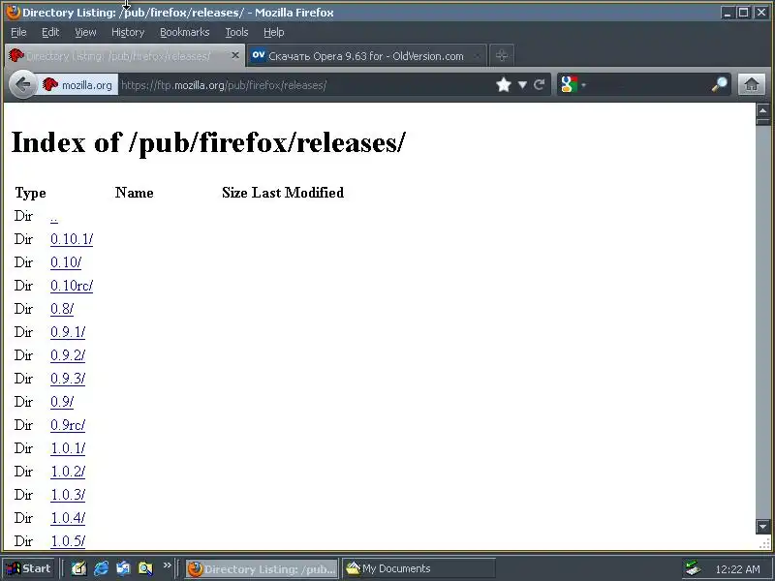
Task: Click the URL address field
Action: pyautogui.click(x=305, y=85)
